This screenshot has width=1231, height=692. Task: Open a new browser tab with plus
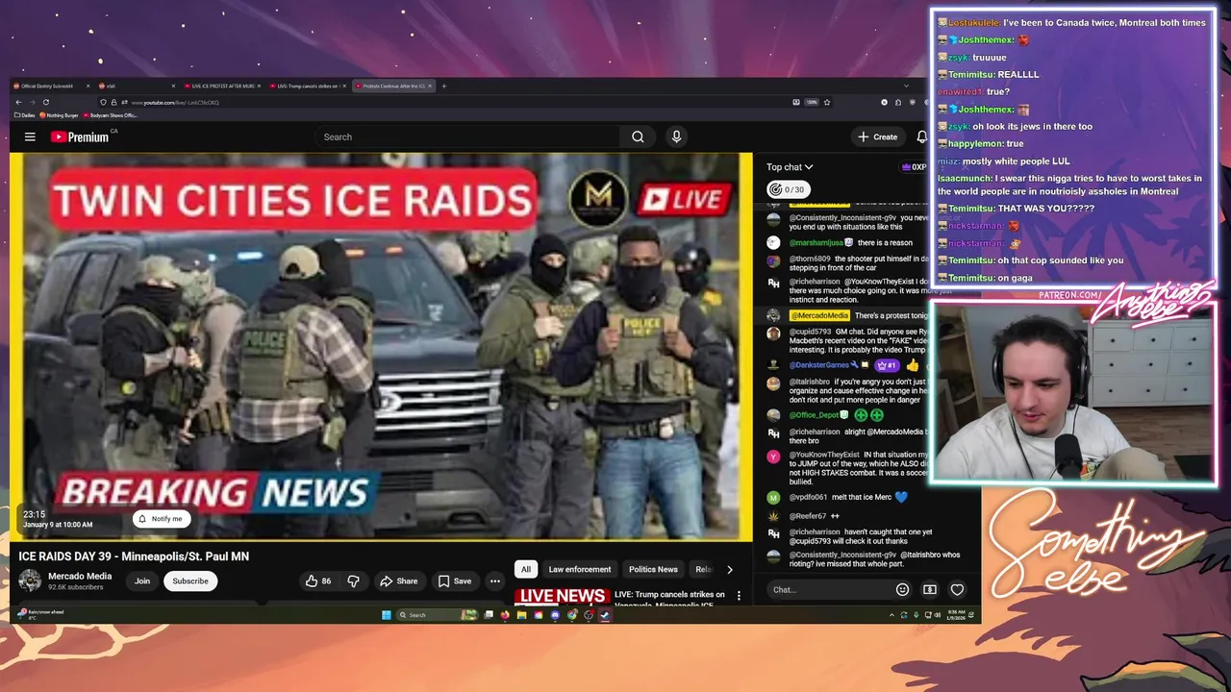click(x=444, y=86)
